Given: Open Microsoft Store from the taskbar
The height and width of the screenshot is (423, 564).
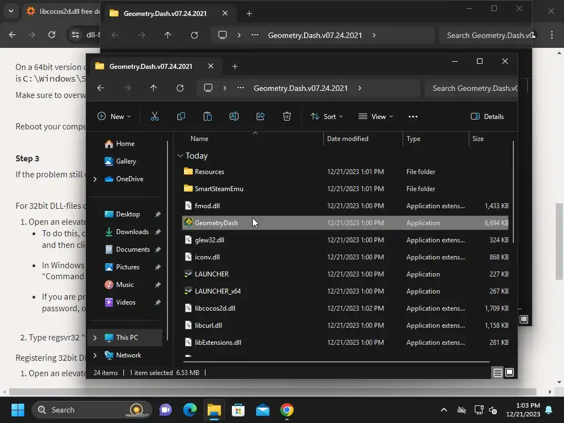Looking at the screenshot, I should (238, 410).
